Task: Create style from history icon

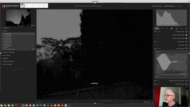Action: coord(33,49)
